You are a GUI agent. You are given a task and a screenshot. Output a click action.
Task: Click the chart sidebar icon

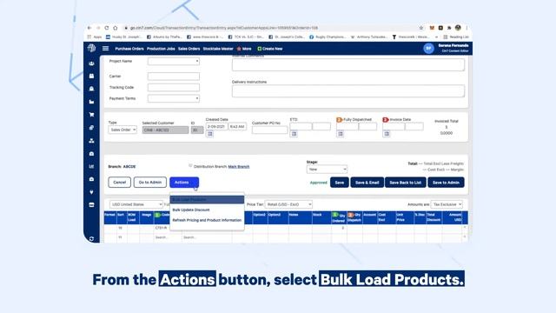(91, 166)
